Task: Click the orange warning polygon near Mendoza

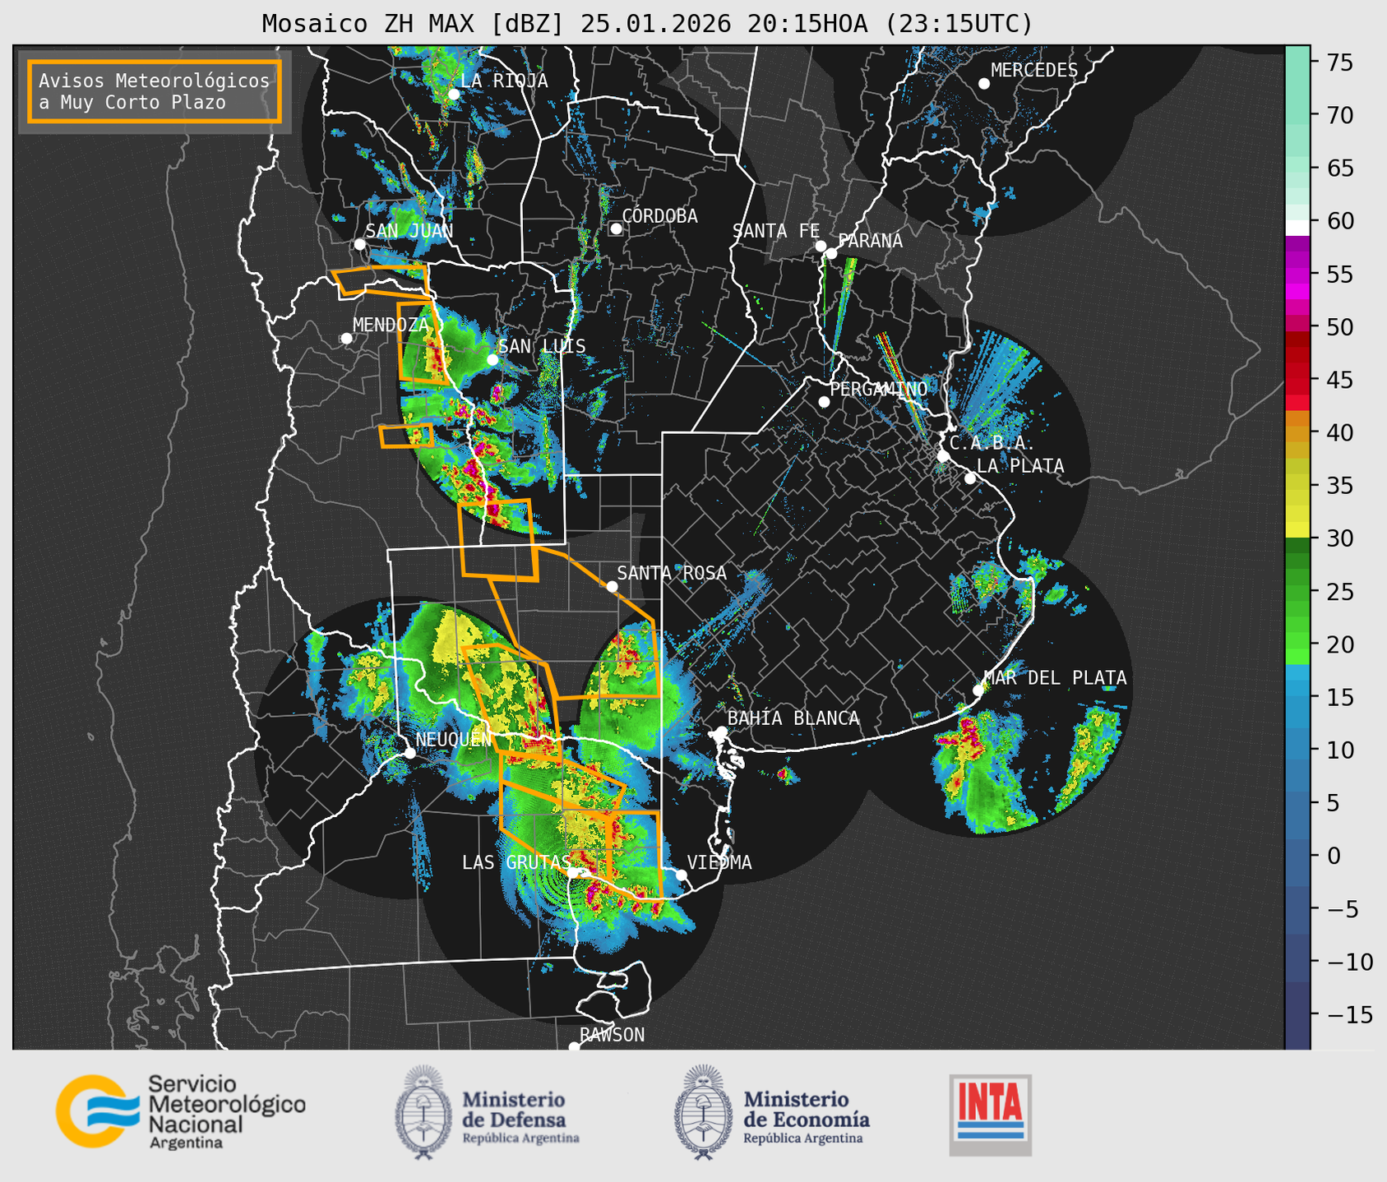Action: pyautogui.click(x=423, y=343)
